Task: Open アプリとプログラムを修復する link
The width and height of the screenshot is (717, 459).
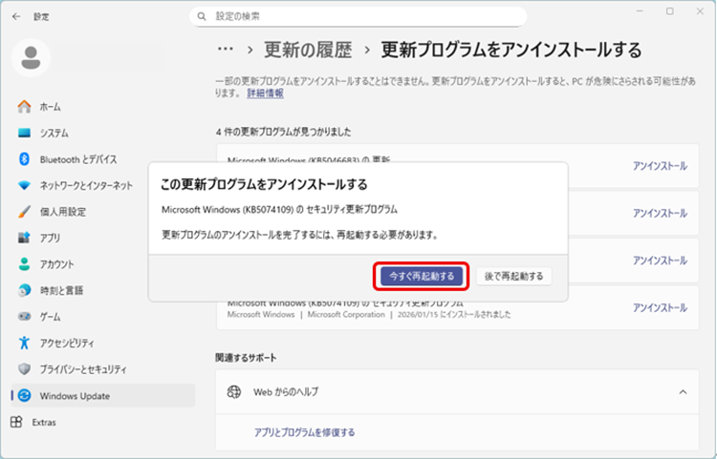Action: [297, 432]
